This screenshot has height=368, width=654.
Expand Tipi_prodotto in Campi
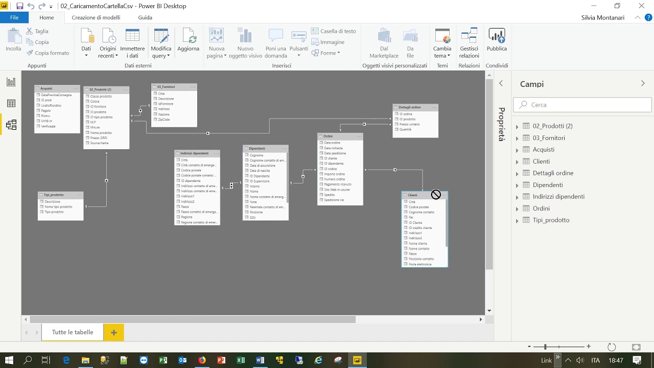tap(517, 220)
